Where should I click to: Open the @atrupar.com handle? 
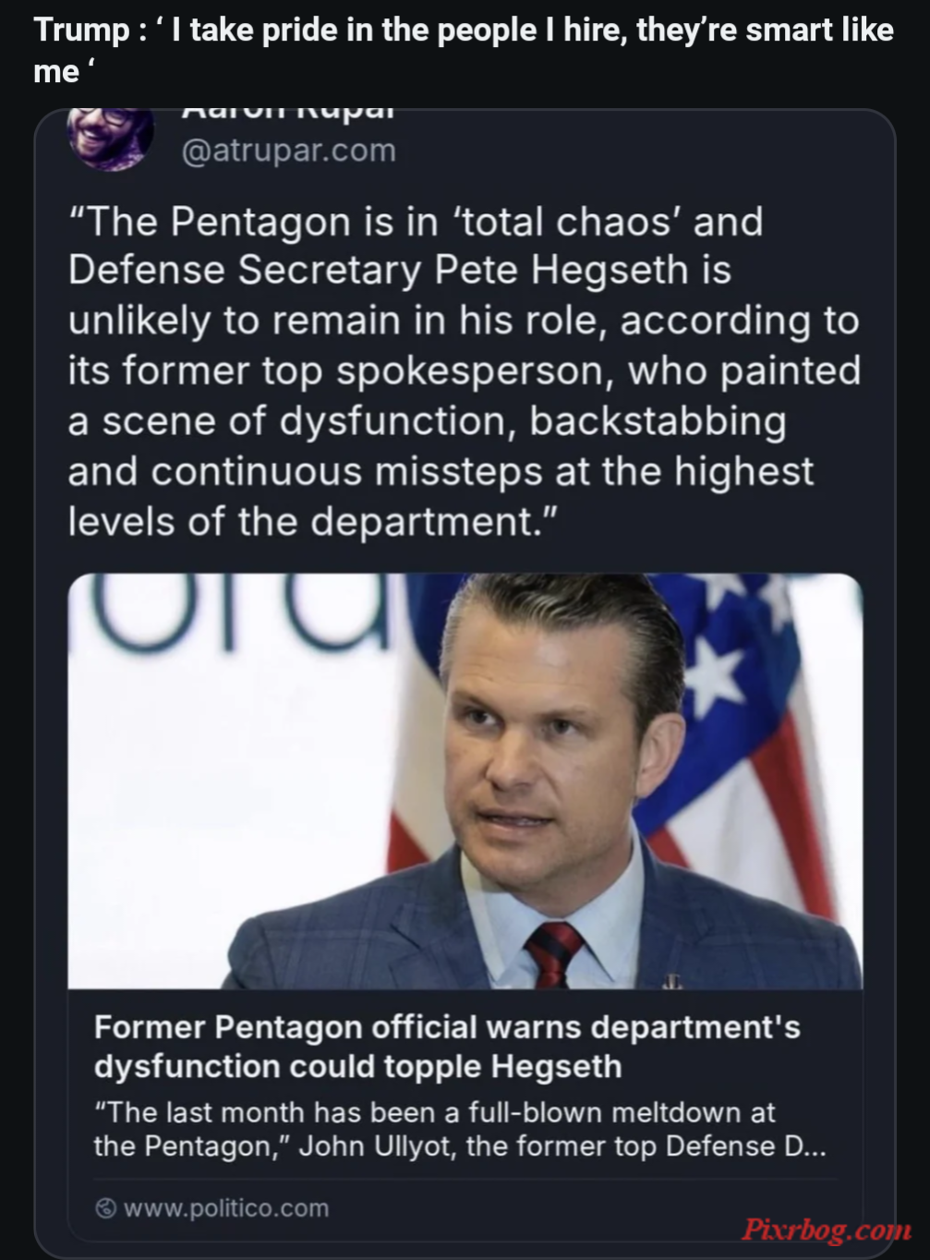(x=288, y=151)
